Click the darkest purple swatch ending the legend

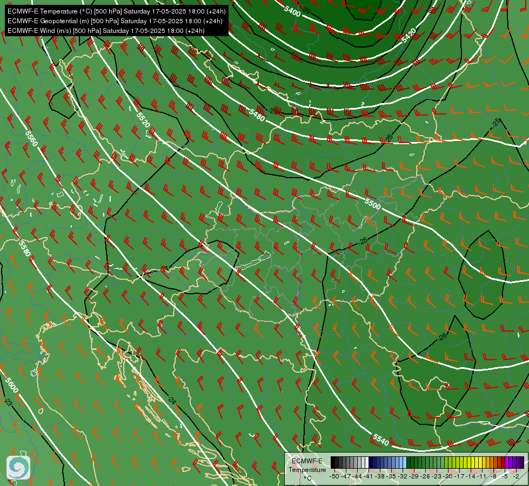(x=522, y=462)
